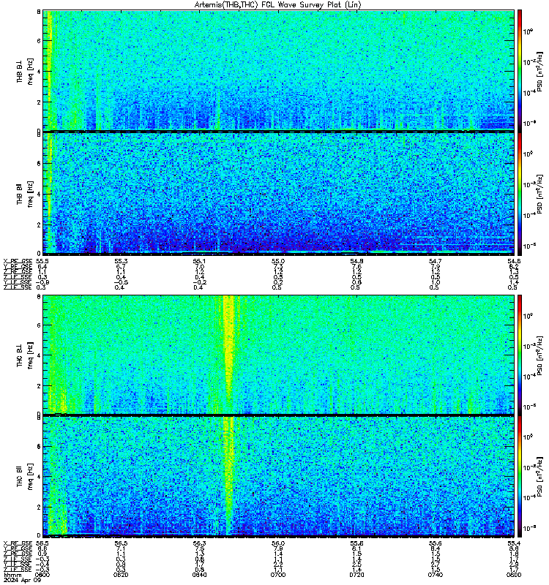Click the 0640 time tick label
The image size is (549, 585).
[x=199, y=575]
